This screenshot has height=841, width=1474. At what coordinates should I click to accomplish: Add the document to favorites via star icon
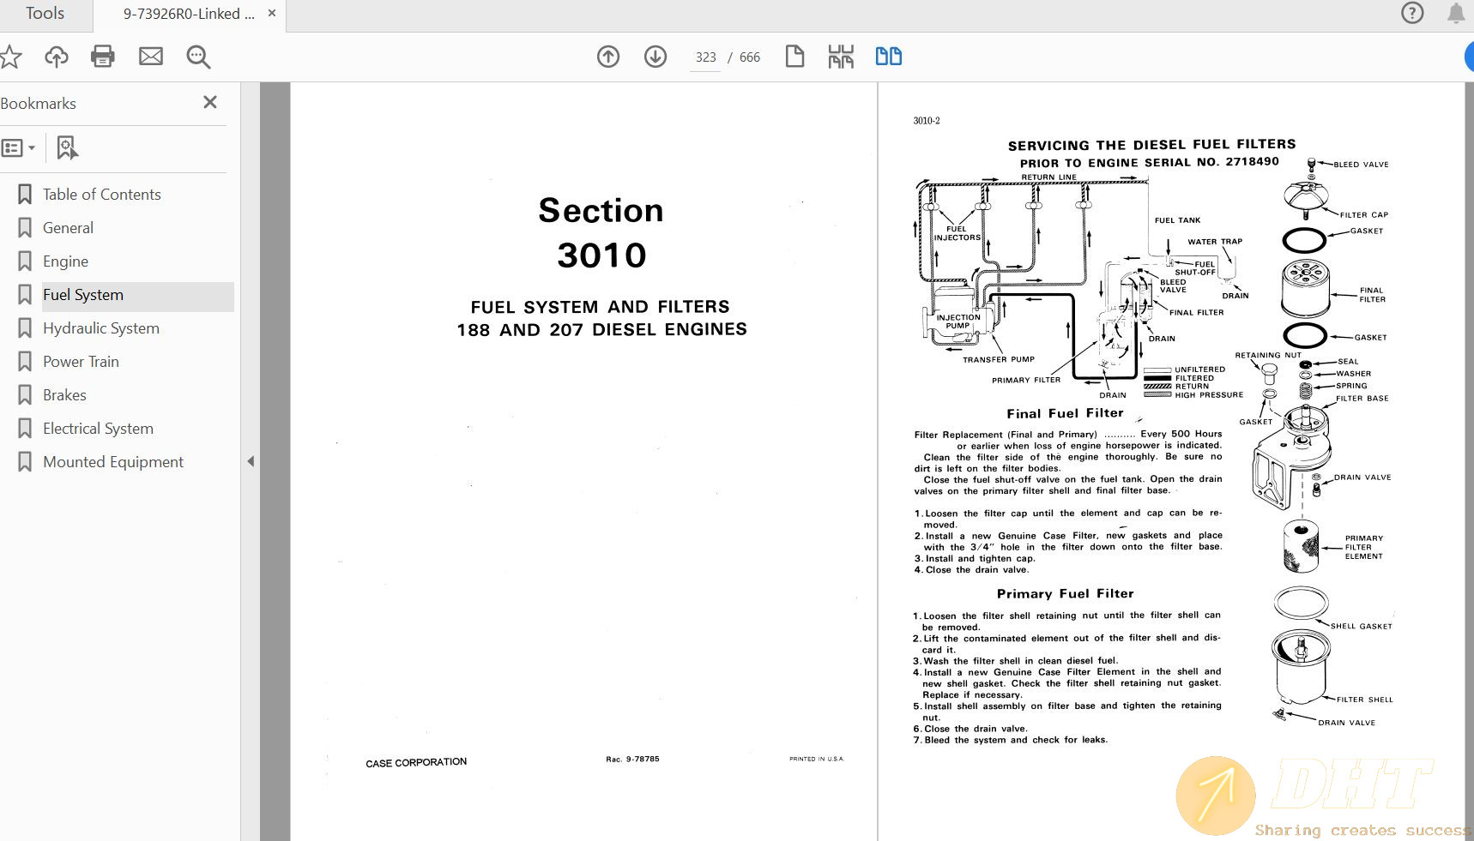pyautogui.click(x=11, y=57)
